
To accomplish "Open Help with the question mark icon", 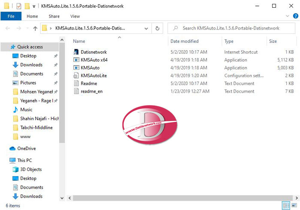I will tap(295, 16).
